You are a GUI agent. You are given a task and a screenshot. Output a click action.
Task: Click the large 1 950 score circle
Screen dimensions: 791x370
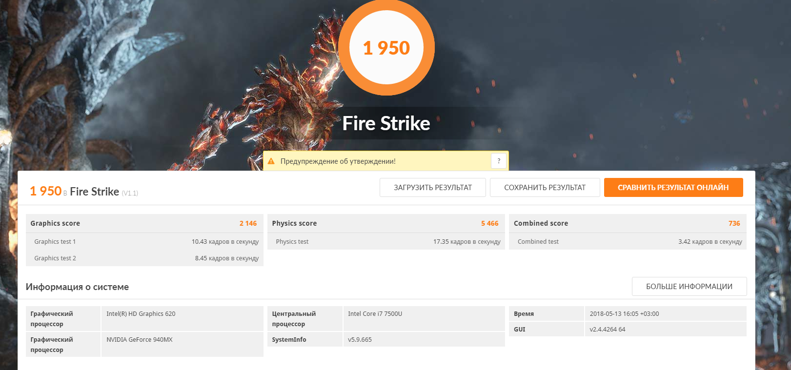[386, 48]
